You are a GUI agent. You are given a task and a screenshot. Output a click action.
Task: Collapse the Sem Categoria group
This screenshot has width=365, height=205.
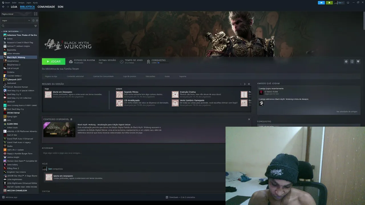2,31
